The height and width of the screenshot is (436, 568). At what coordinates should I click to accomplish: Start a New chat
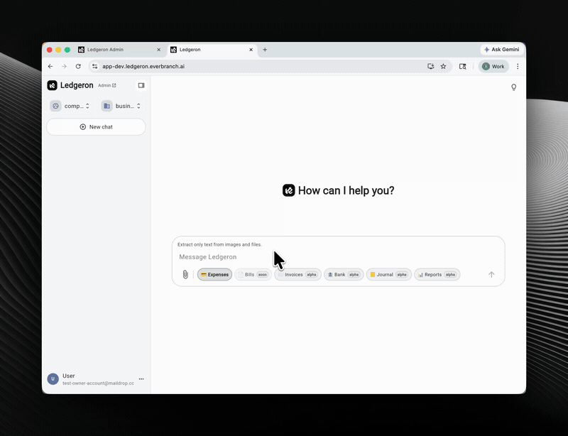(96, 127)
